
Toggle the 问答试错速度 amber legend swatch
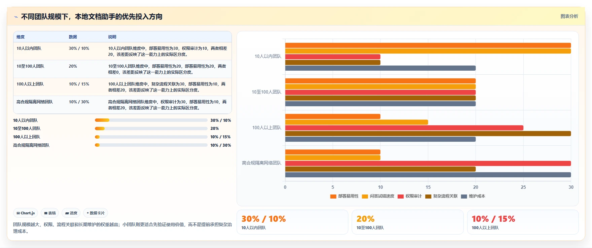point(365,196)
